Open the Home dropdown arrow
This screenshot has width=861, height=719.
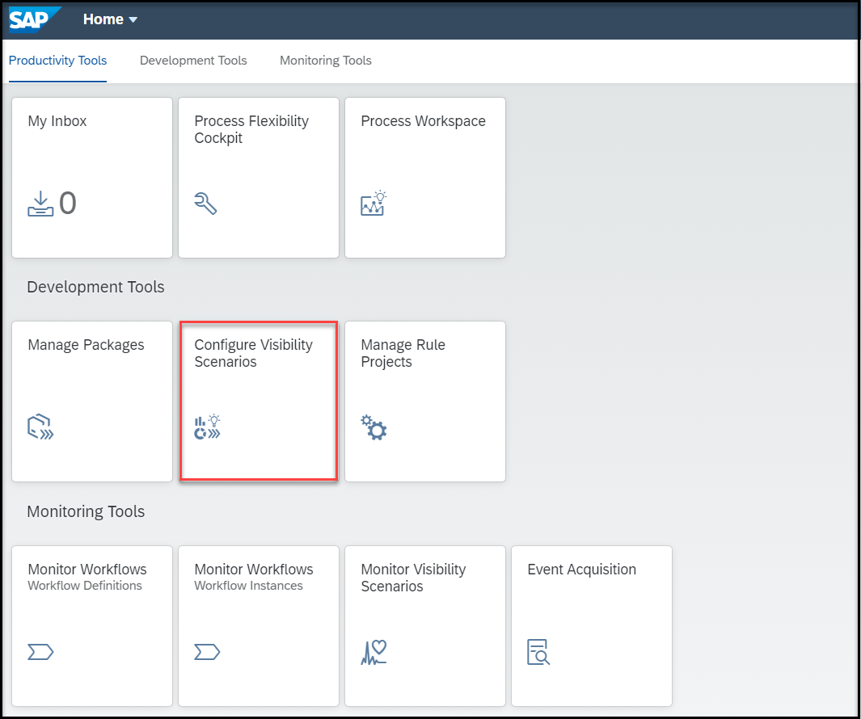click(133, 19)
